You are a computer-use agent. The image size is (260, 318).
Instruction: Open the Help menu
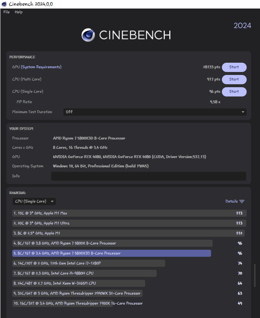pos(19,12)
